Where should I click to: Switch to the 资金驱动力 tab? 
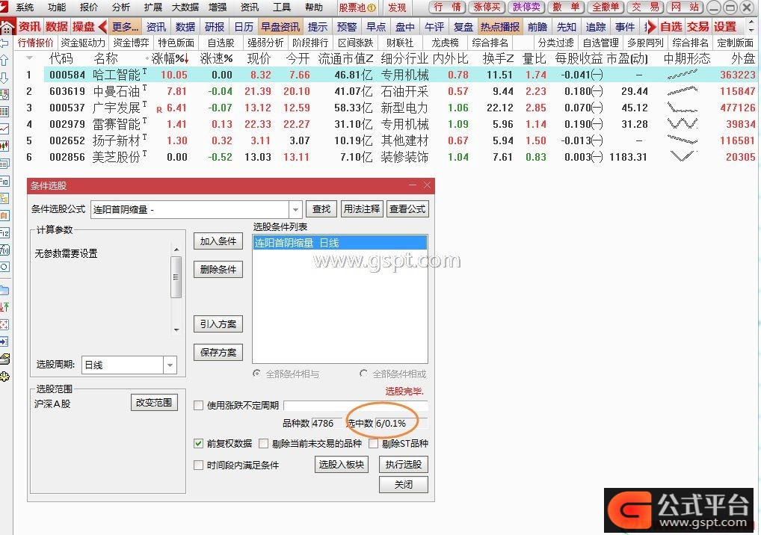click(x=82, y=43)
